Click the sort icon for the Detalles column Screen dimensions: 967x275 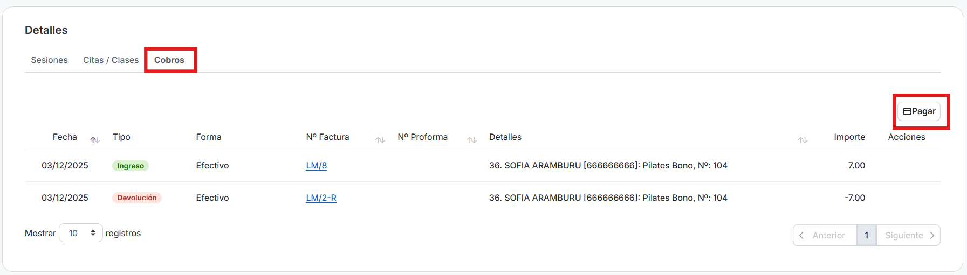click(803, 140)
